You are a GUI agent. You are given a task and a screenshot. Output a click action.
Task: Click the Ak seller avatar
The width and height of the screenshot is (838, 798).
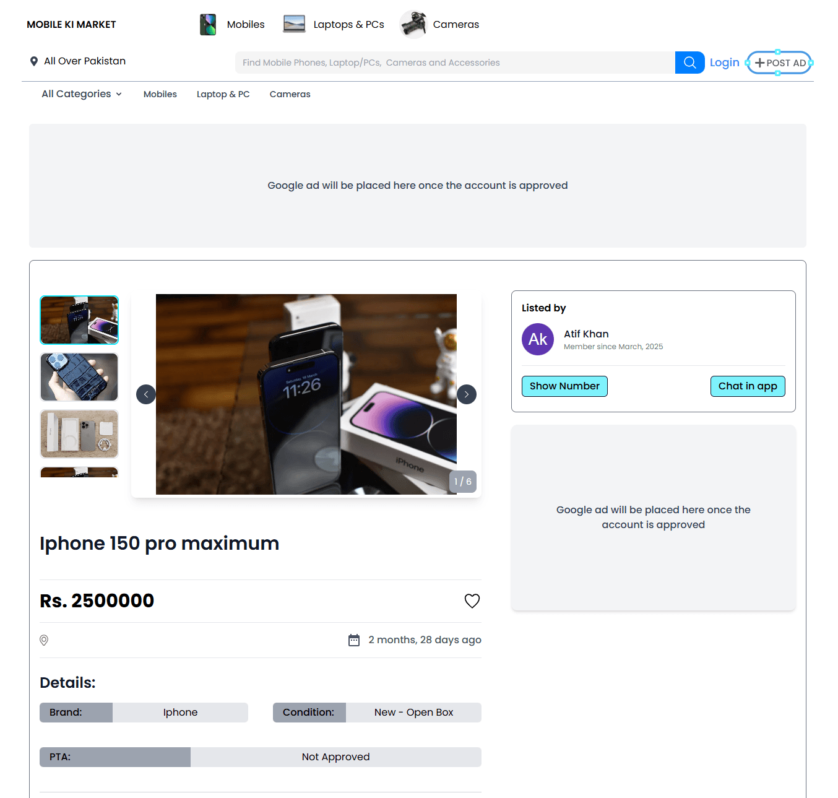pos(538,339)
